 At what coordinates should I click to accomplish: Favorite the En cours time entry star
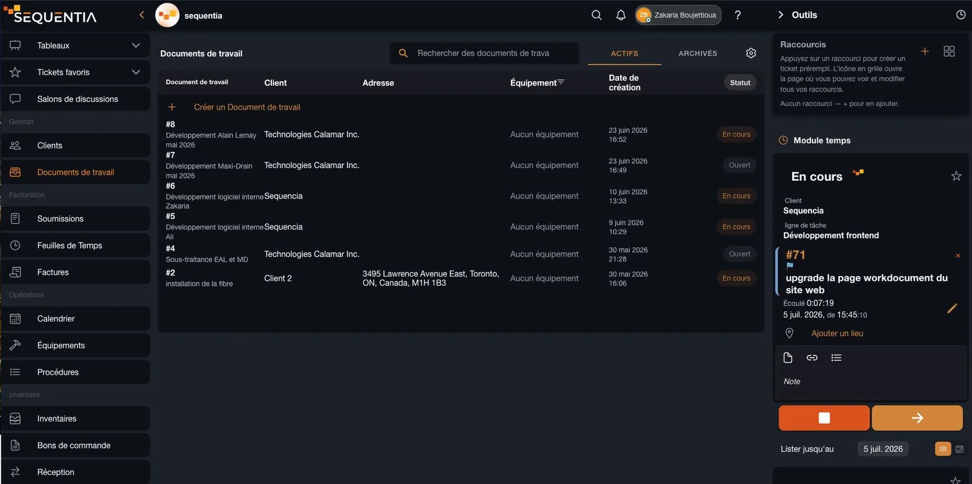coord(956,176)
